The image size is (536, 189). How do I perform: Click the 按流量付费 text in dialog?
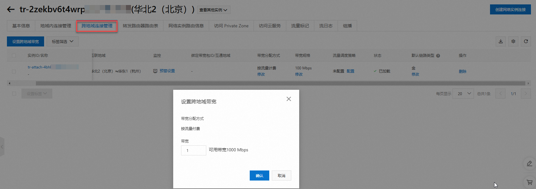[x=191, y=129]
